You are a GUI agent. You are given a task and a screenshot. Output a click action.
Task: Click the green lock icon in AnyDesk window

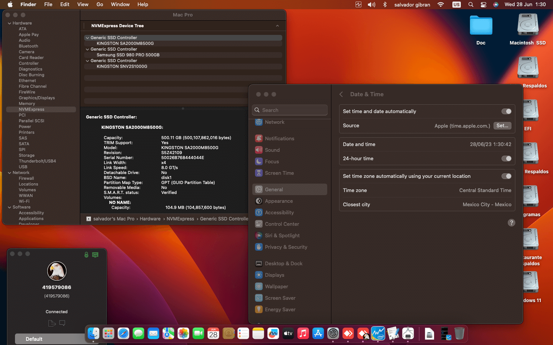[86, 255]
